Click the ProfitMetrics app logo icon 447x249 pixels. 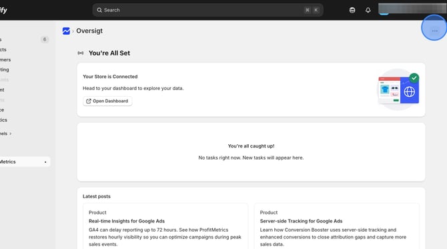(x=66, y=31)
